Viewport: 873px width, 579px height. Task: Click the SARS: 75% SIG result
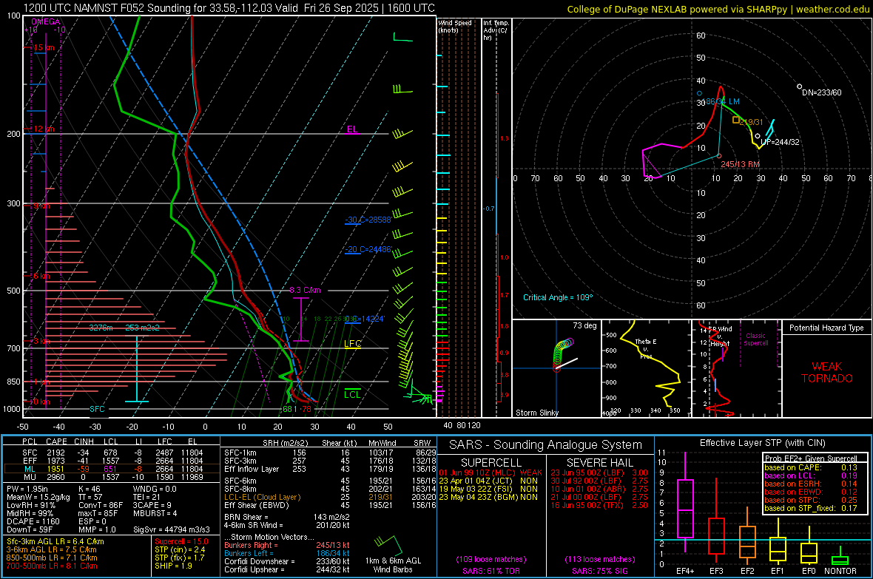(x=599, y=571)
